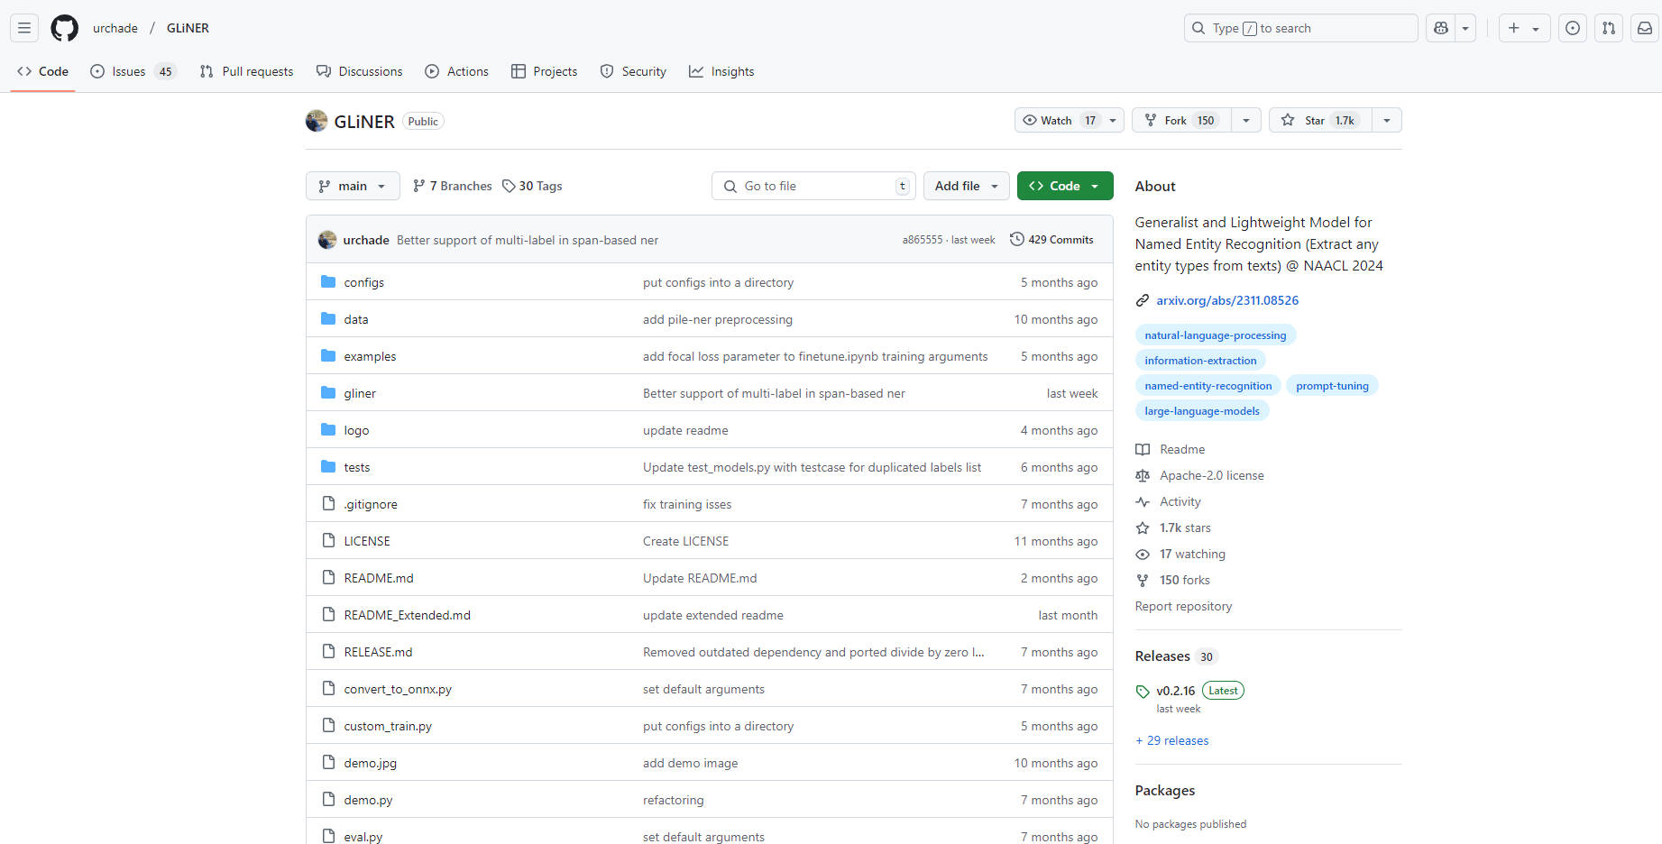1662x844 pixels.
Task: Open the Add file dropdown
Action: tap(966, 186)
